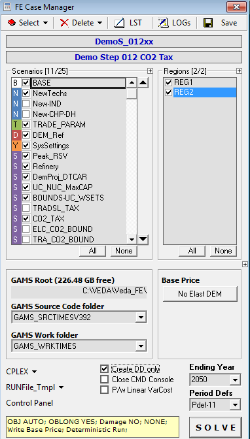
Task: Uncheck the BASE scenario checkbox
Action: [x=26, y=83]
